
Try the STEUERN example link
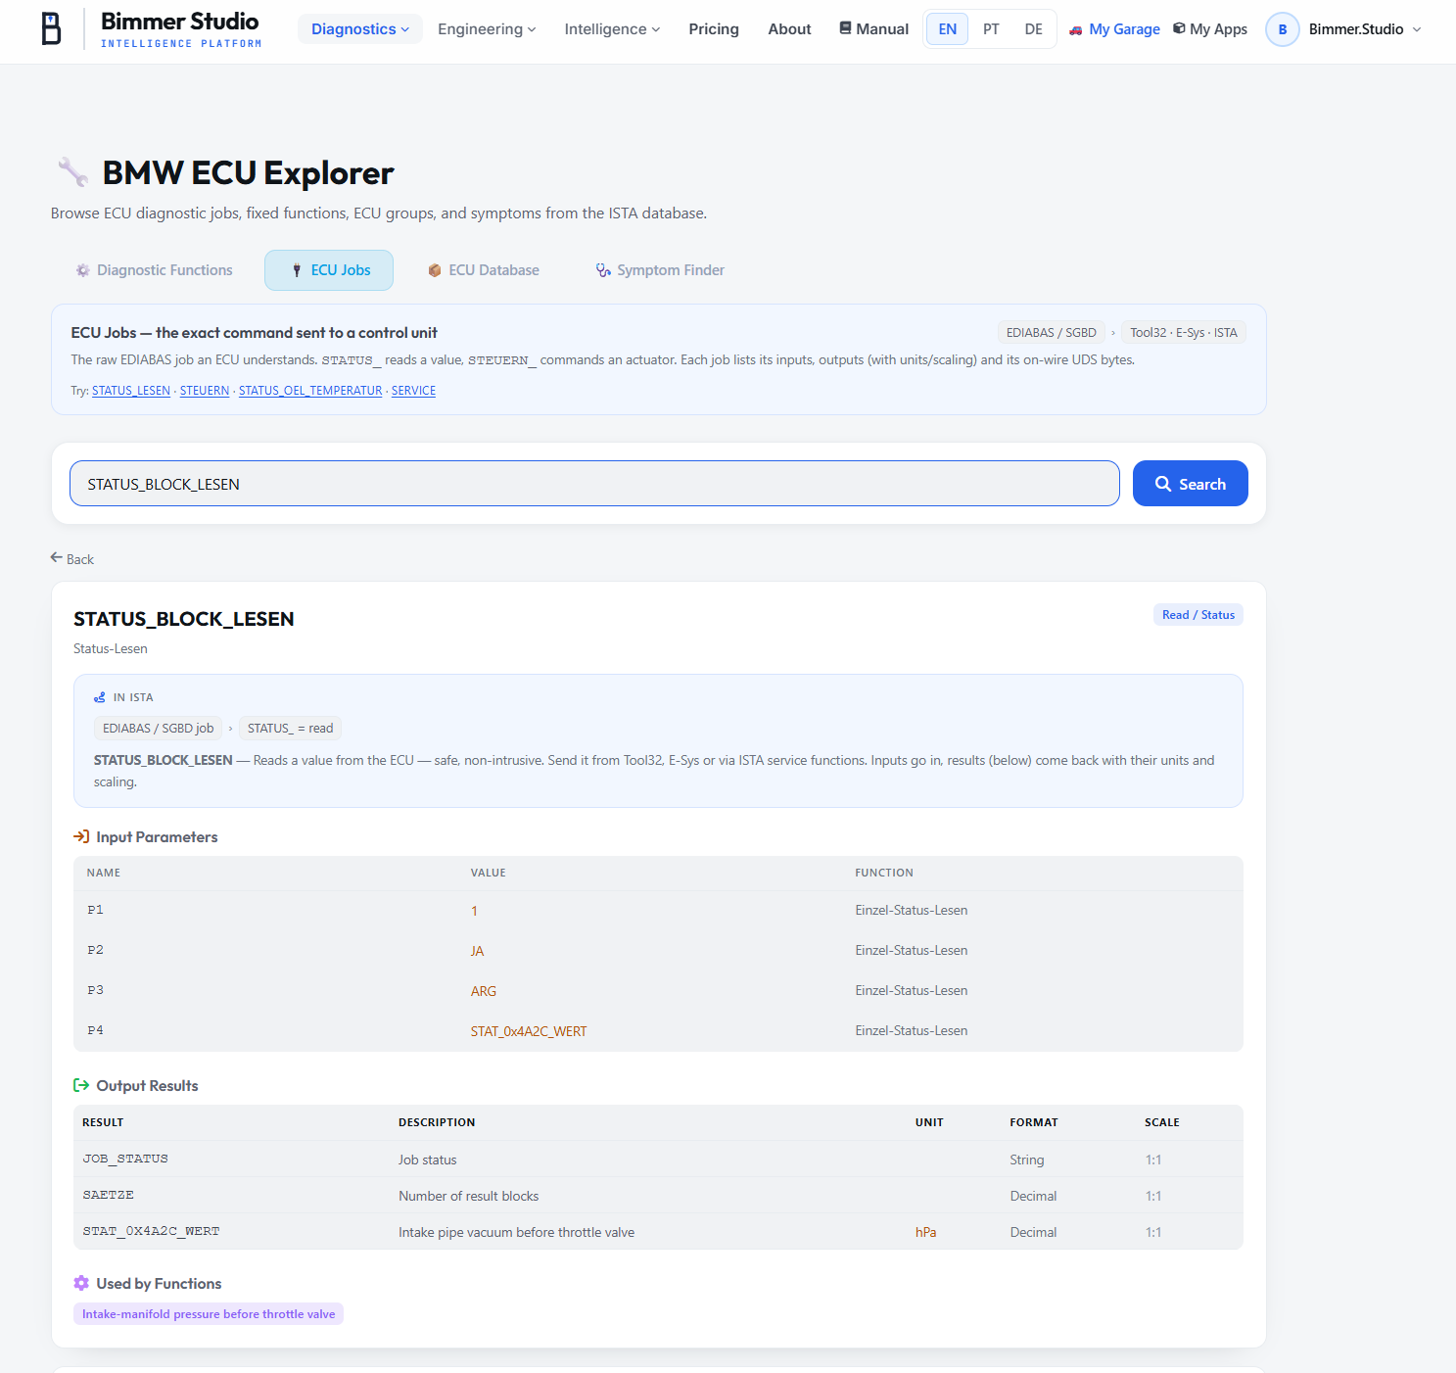click(205, 391)
